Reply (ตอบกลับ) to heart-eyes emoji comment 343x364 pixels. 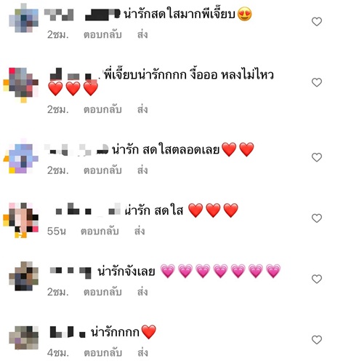(102, 35)
